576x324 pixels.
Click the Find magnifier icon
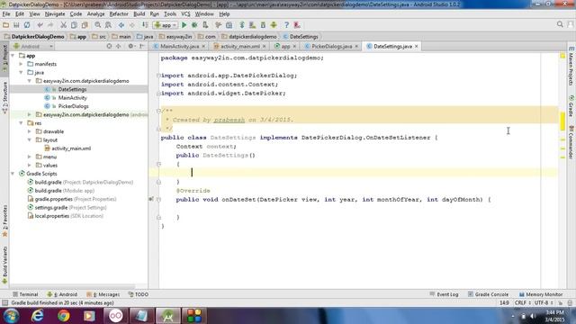pyautogui.click(x=98, y=25)
